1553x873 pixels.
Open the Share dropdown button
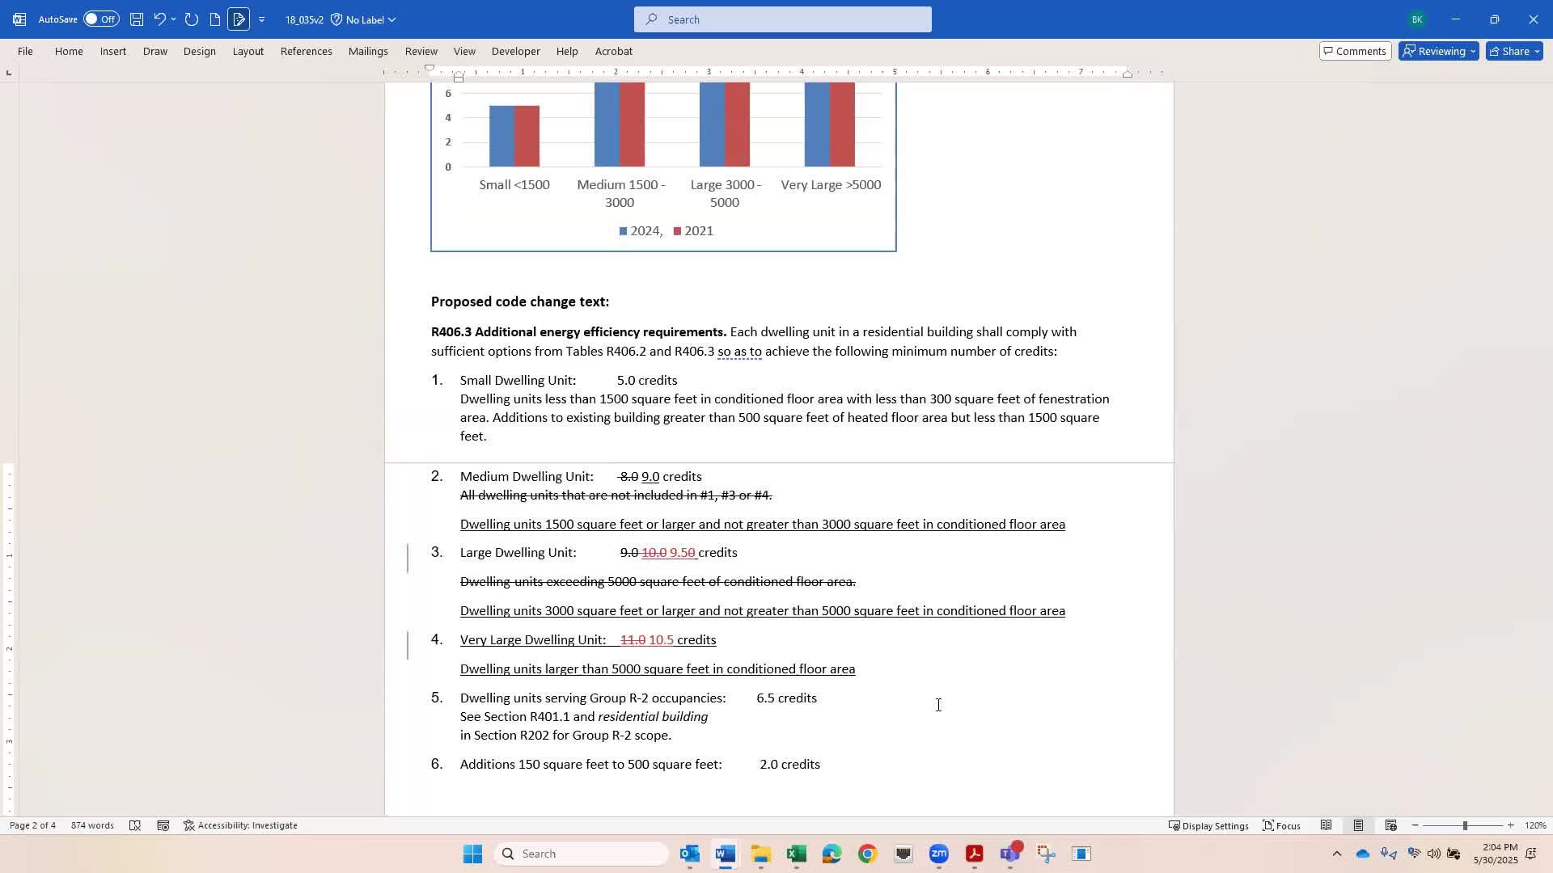pyautogui.click(x=1514, y=51)
